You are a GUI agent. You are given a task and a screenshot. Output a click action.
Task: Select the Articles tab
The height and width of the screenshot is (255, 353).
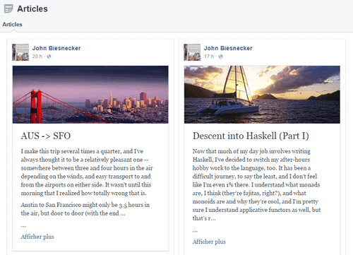12,25
